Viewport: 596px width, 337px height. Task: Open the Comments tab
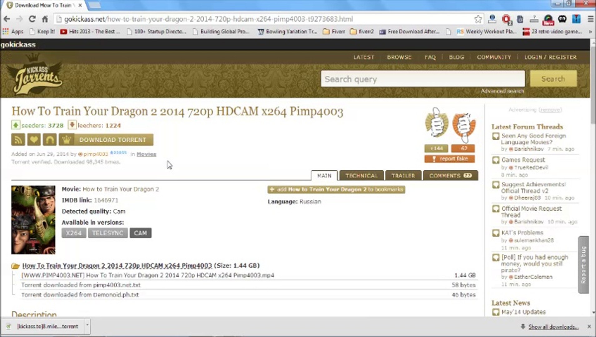[450, 176]
